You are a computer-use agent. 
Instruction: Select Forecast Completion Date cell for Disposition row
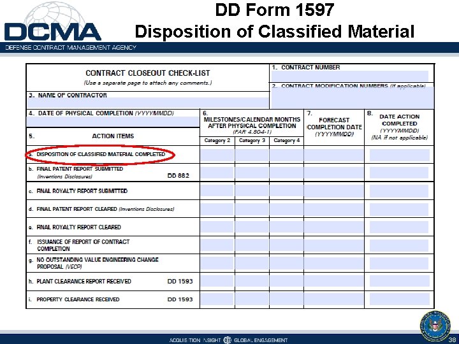[334, 155]
